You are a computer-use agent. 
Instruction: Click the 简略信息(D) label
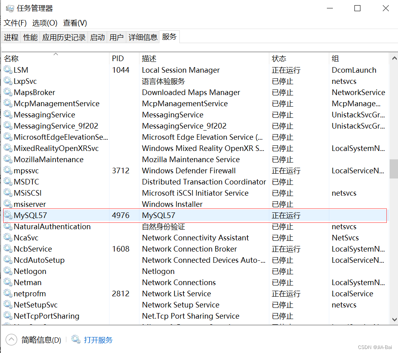pyautogui.click(x=41, y=340)
